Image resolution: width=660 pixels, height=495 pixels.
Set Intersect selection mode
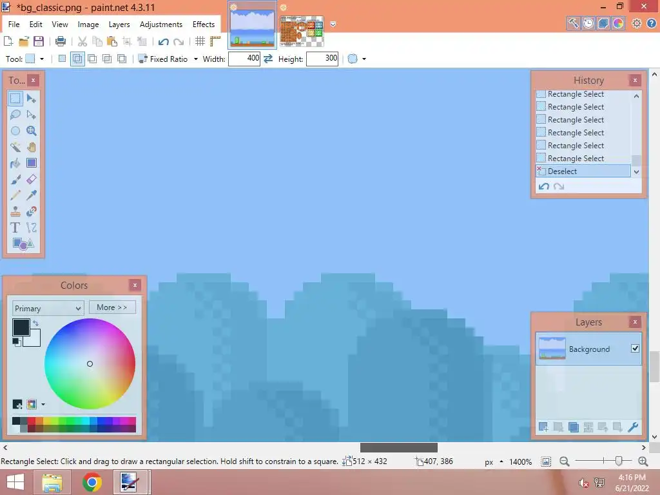pos(107,59)
